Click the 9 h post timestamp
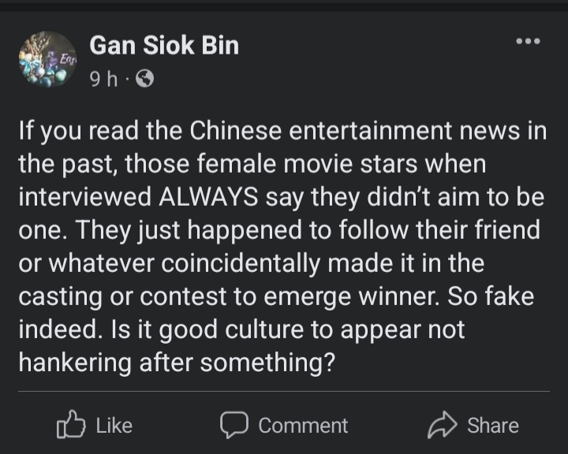Screen dimensions: 568x454 tap(102, 80)
